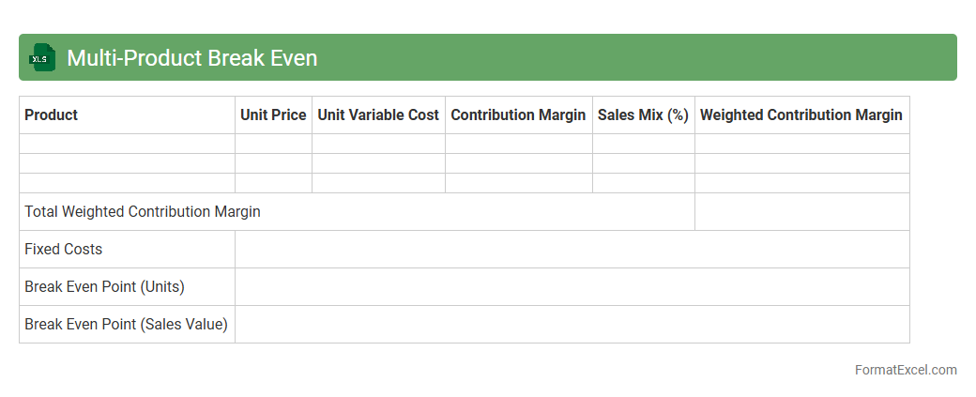
Task: Click the green XLS file icon
Action: (41, 57)
